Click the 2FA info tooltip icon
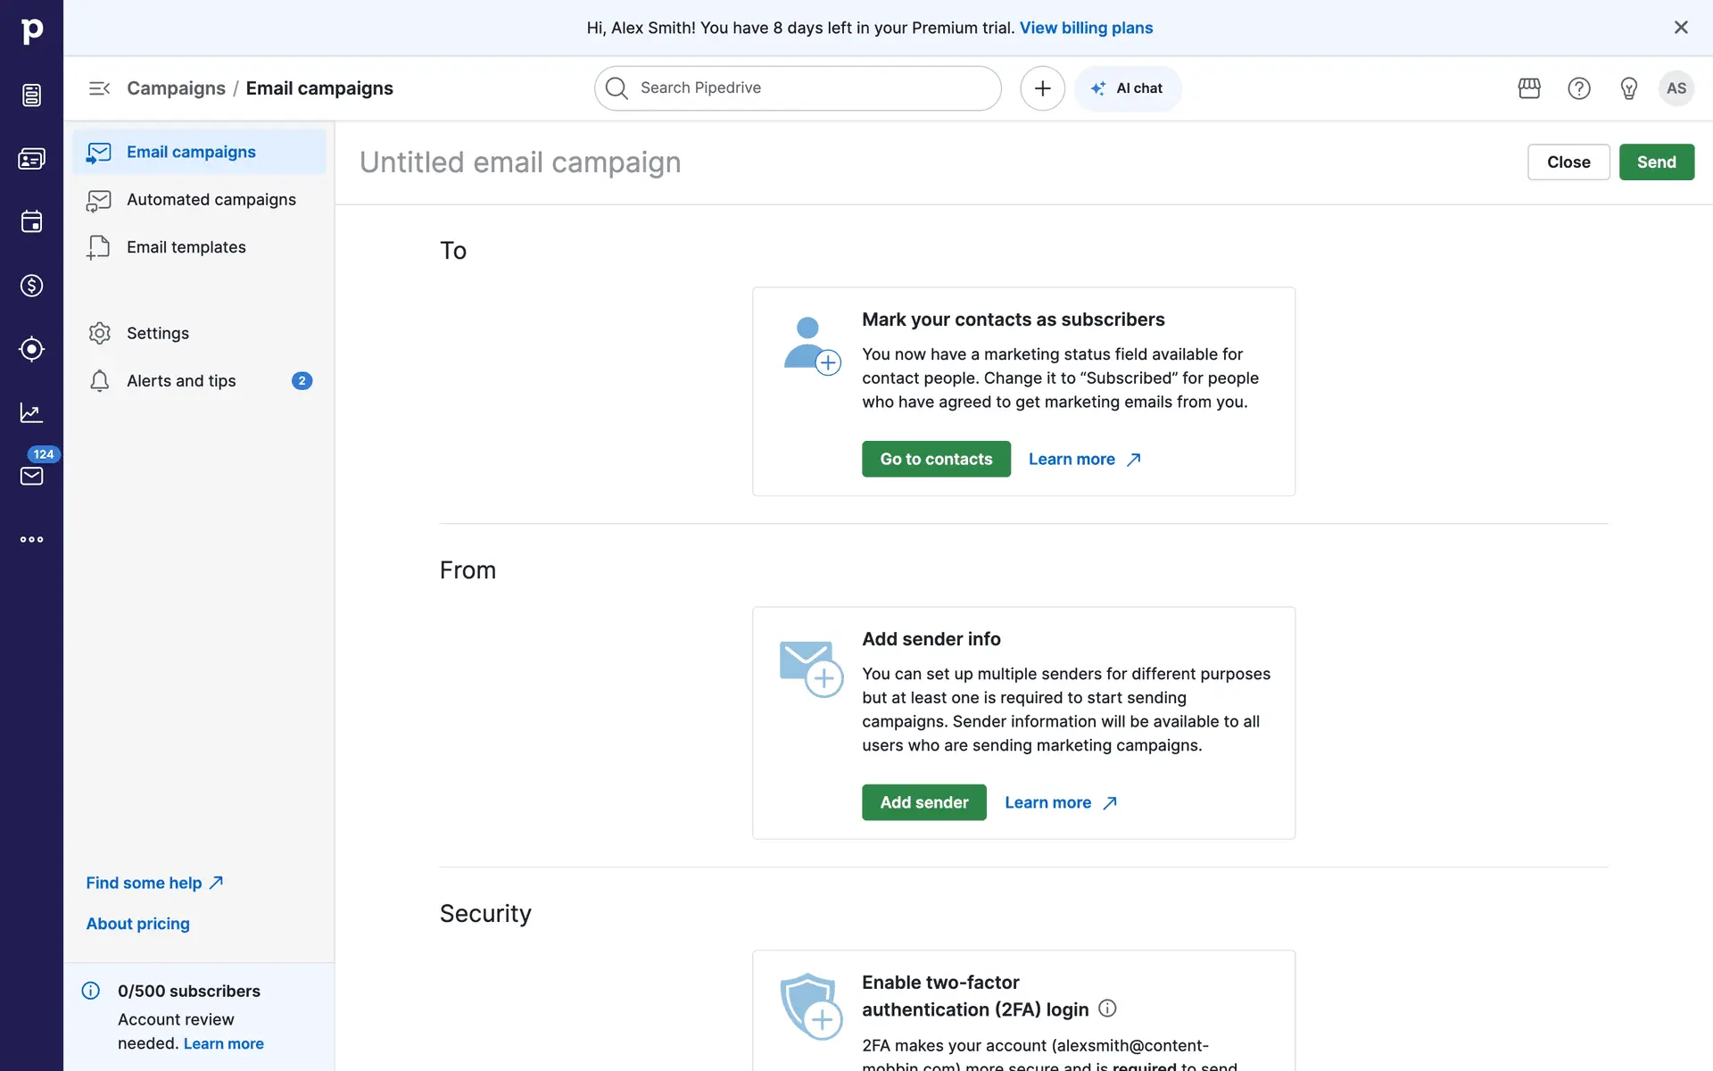 tap(1107, 1009)
